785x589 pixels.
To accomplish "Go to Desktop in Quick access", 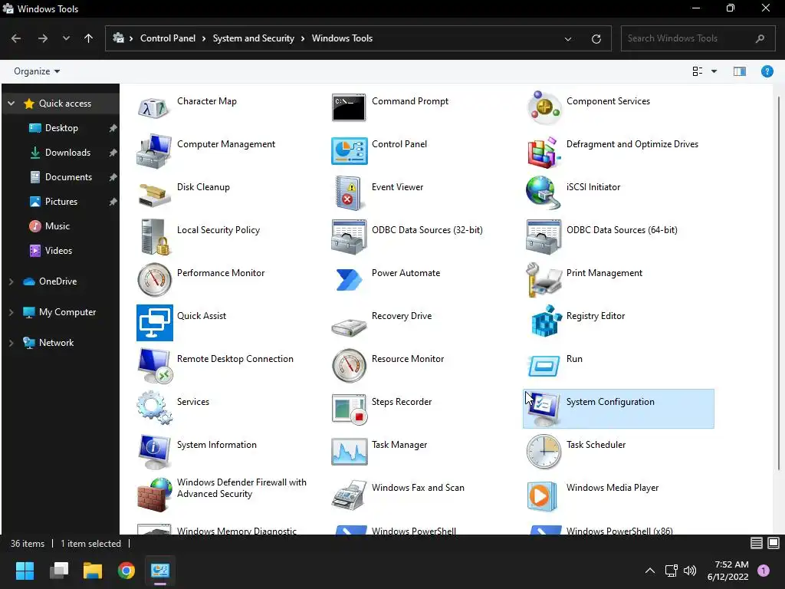I will 61,128.
